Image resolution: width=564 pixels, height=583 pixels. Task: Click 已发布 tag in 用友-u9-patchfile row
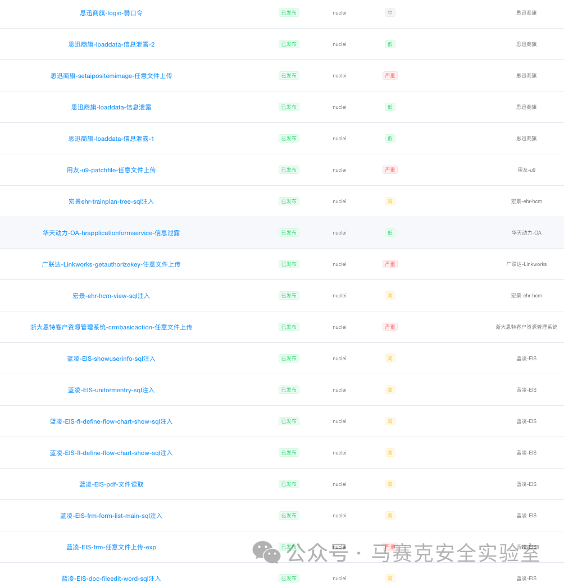pos(289,170)
